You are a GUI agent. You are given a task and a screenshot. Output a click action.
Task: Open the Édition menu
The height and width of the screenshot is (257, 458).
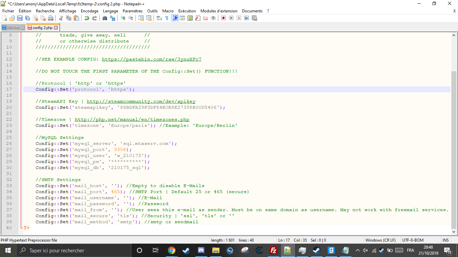click(x=25, y=11)
